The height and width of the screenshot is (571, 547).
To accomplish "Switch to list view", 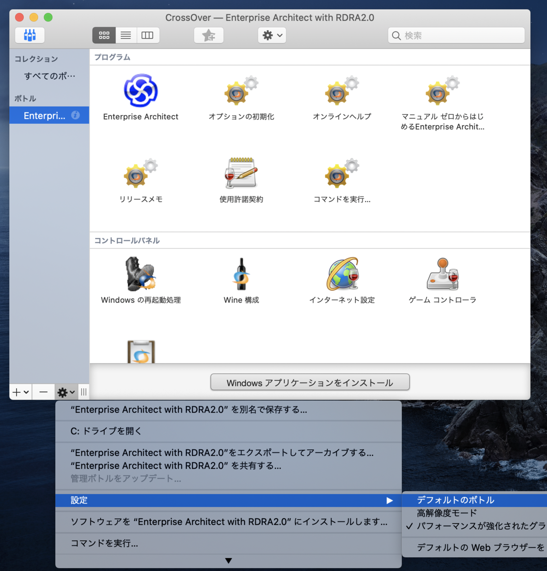I will tap(126, 35).
